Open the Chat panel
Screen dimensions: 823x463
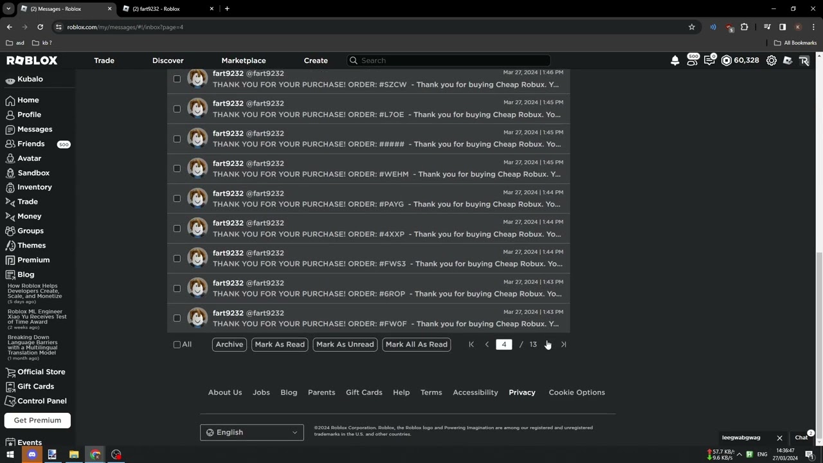[802, 438]
